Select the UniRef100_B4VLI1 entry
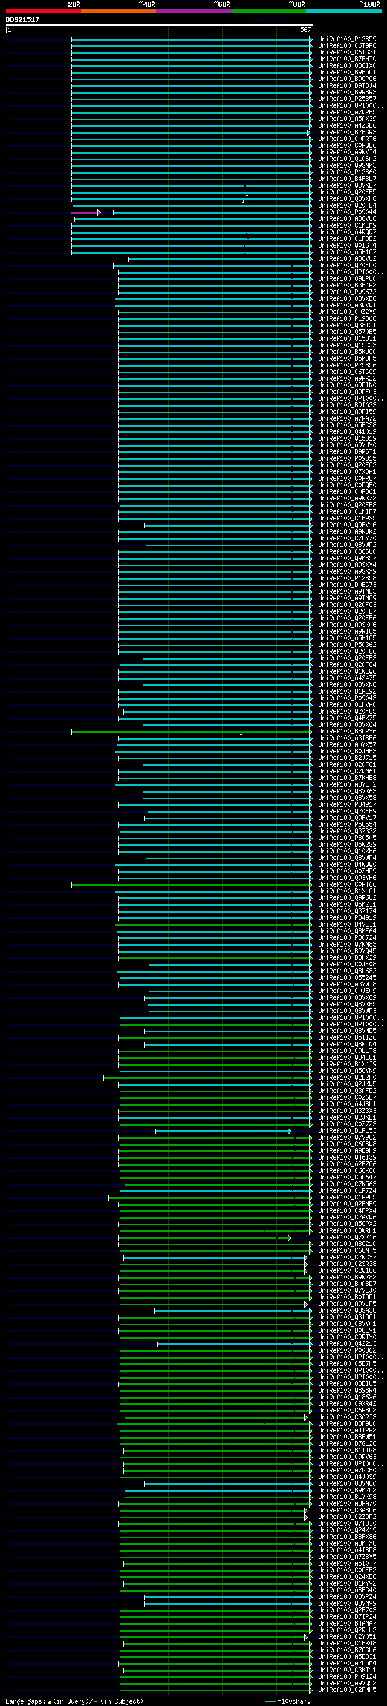 coord(346,924)
